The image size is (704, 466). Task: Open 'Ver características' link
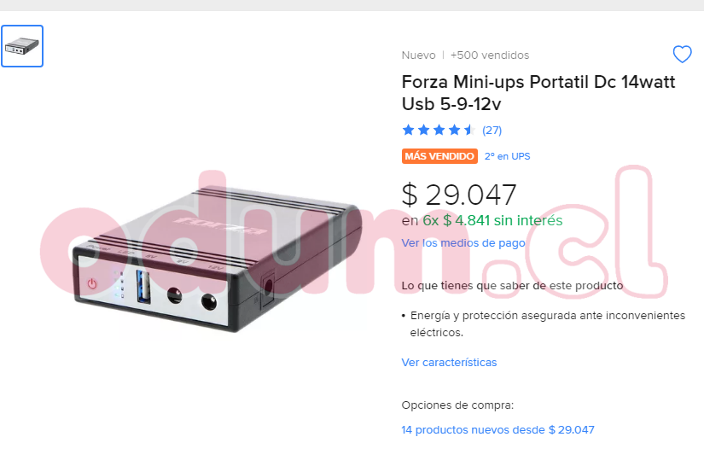click(449, 362)
